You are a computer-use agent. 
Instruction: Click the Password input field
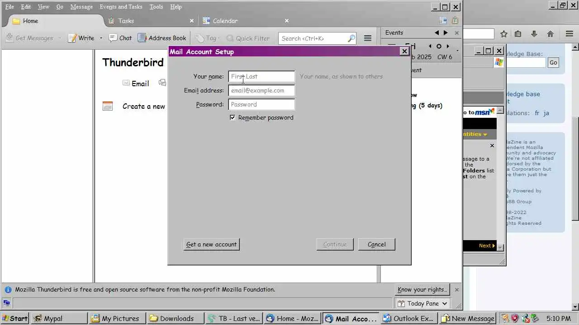[261, 104]
